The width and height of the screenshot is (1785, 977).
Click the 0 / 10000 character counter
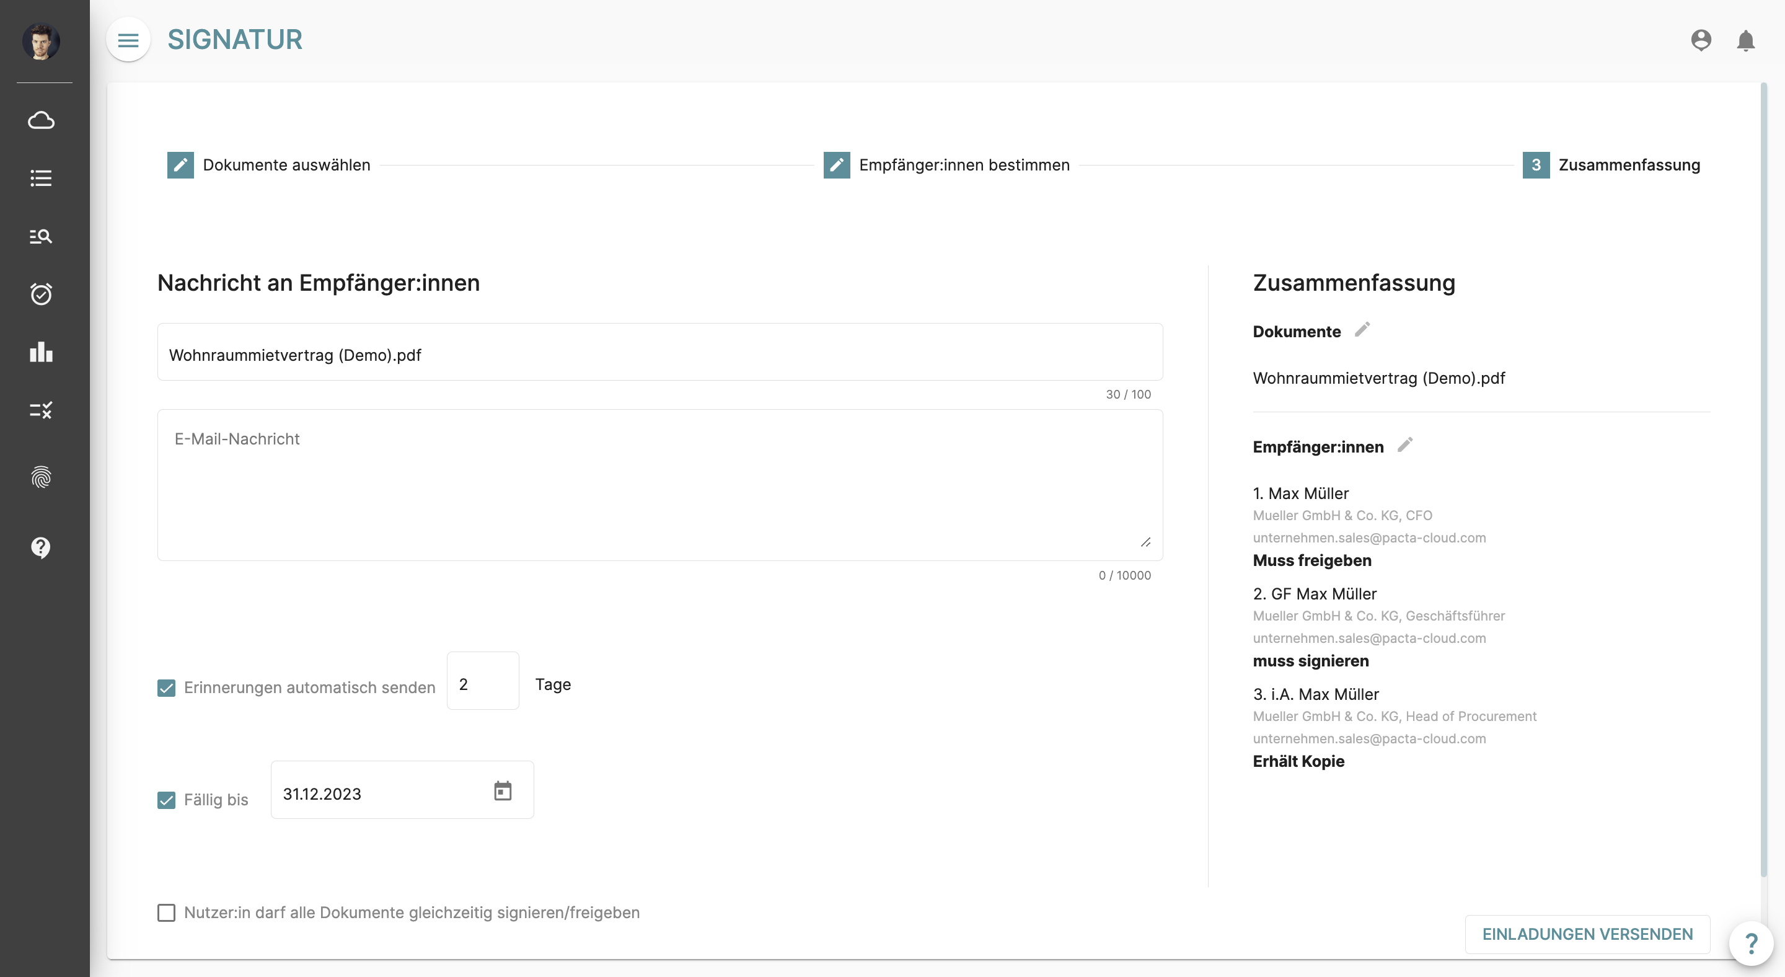tap(1125, 575)
